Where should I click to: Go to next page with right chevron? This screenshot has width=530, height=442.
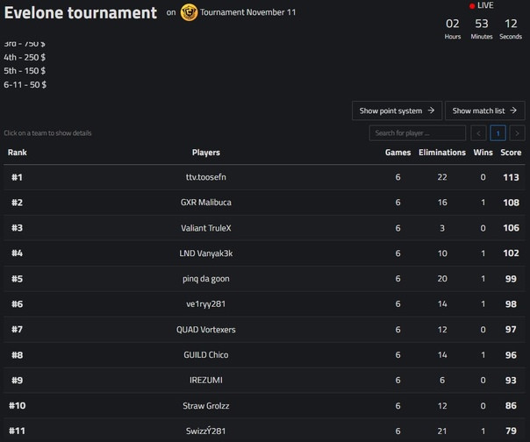pyautogui.click(x=517, y=133)
